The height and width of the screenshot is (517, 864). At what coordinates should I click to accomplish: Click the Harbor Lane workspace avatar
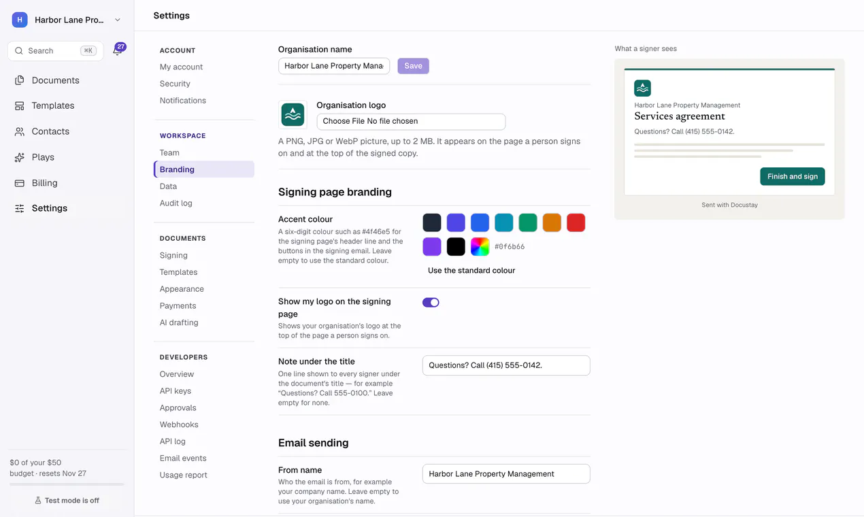(20, 20)
